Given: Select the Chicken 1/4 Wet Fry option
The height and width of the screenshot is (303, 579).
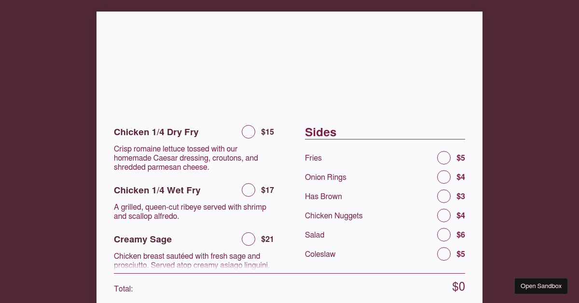Looking at the screenshot, I should [248, 190].
